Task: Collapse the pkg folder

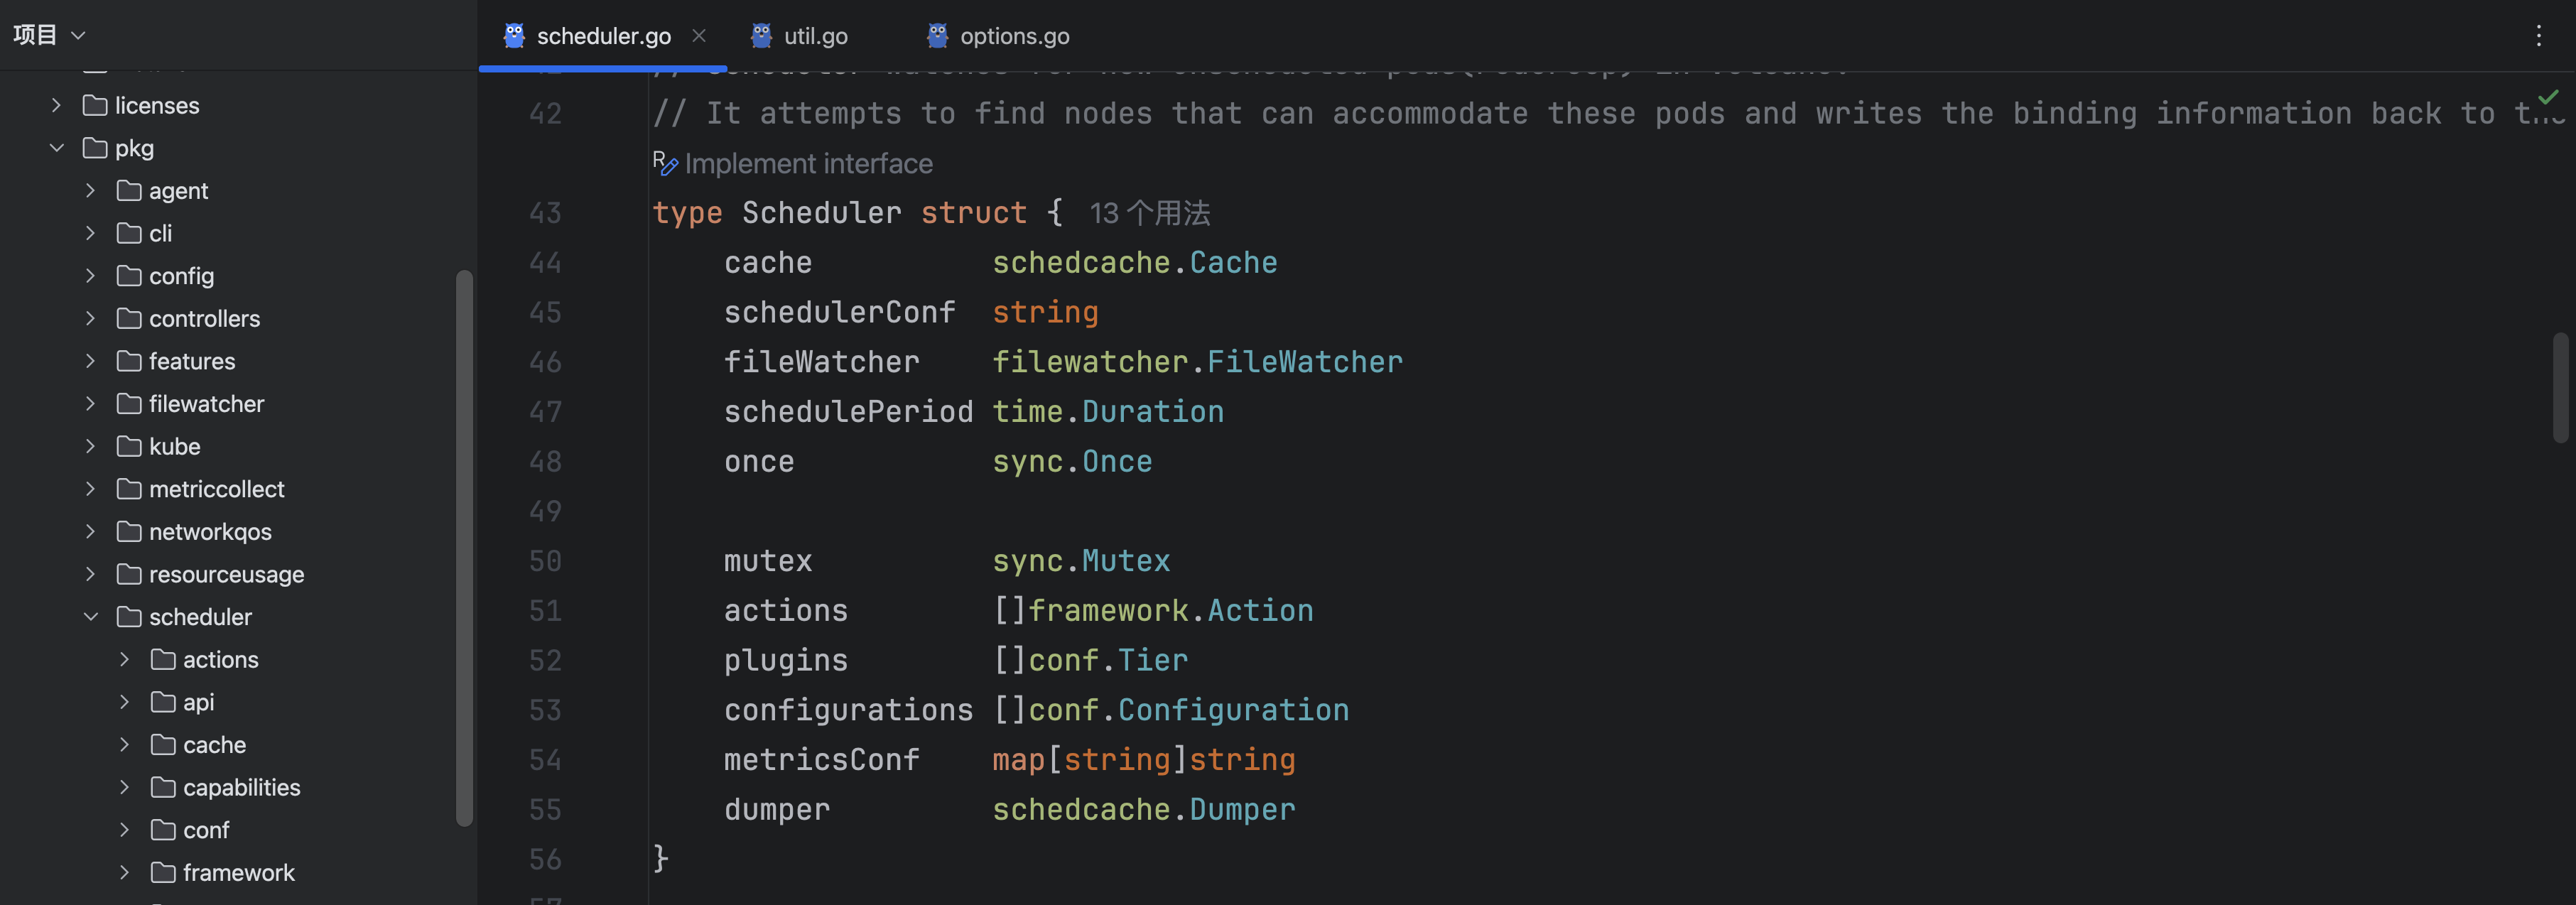Action: click(x=57, y=148)
